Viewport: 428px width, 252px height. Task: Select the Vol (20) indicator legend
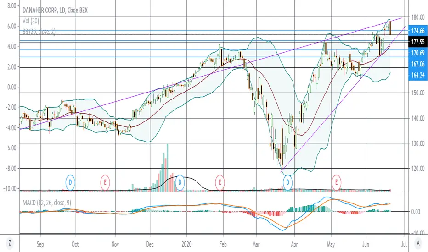pos(31,21)
